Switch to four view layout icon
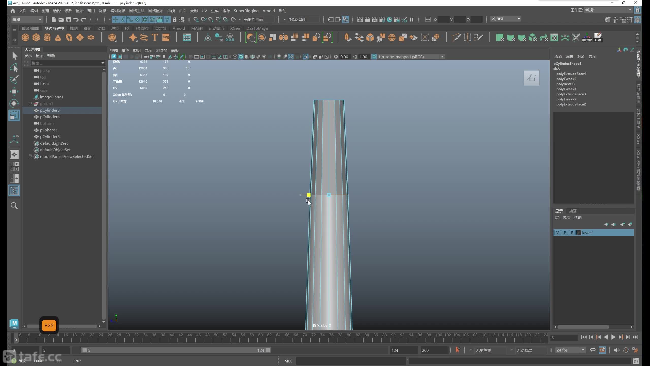Image resolution: width=650 pixels, height=366 pixels. tap(14, 166)
